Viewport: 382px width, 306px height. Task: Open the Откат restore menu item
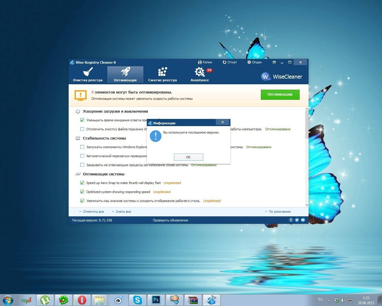pos(230,62)
